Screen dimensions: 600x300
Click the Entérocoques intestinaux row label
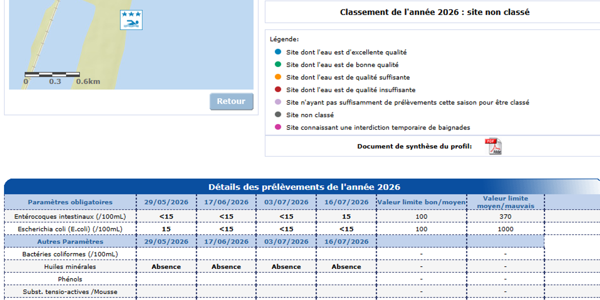pos(70,216)
